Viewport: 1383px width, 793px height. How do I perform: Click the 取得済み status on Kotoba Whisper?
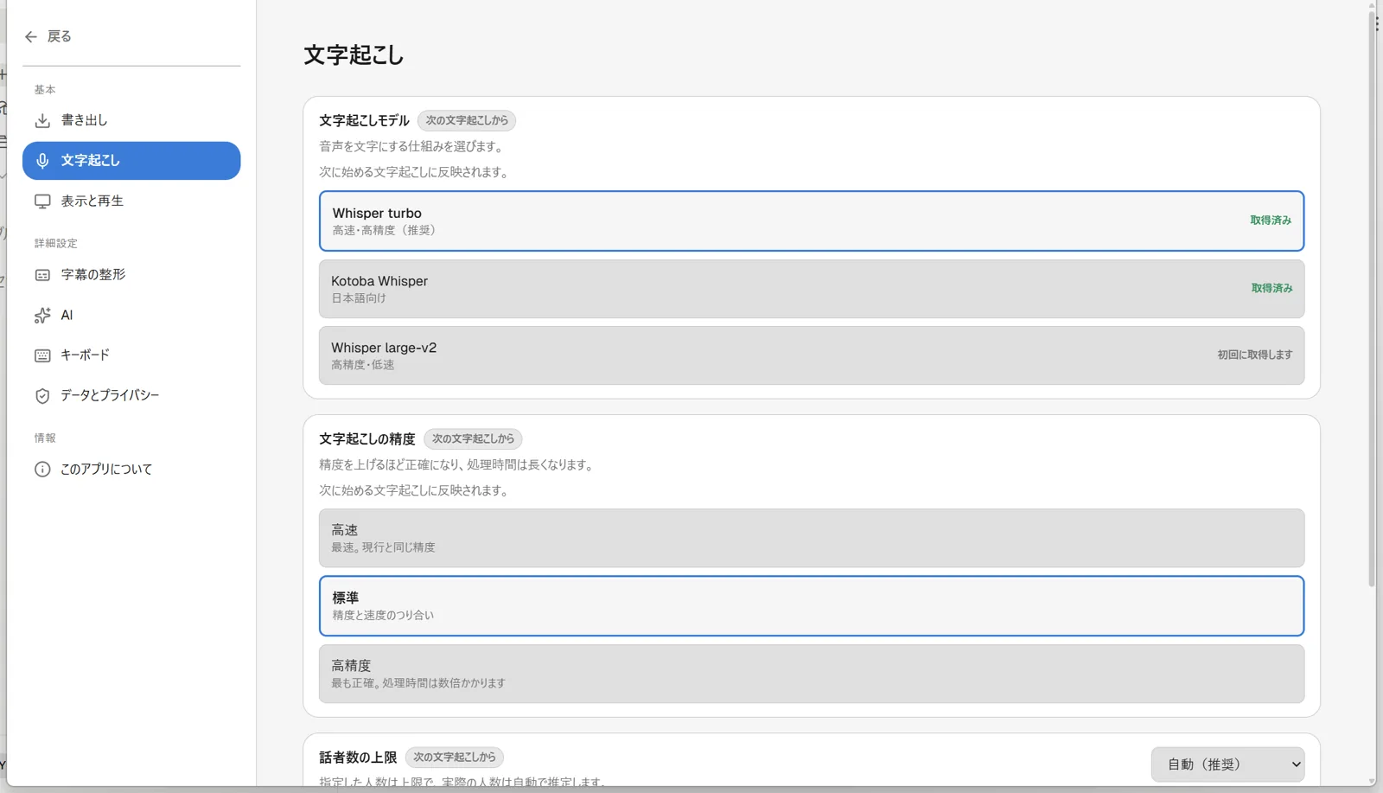tap(1271, 288)
